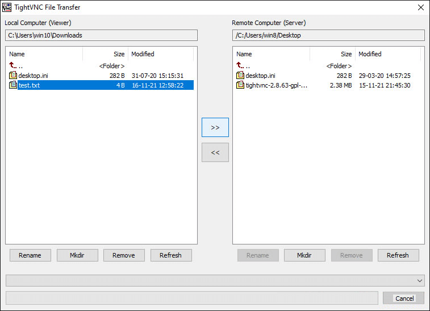This screenshot has height=311, width=430.
Task: Remove the selected local file
Action: pyautogui.click(x=124, y=255)
